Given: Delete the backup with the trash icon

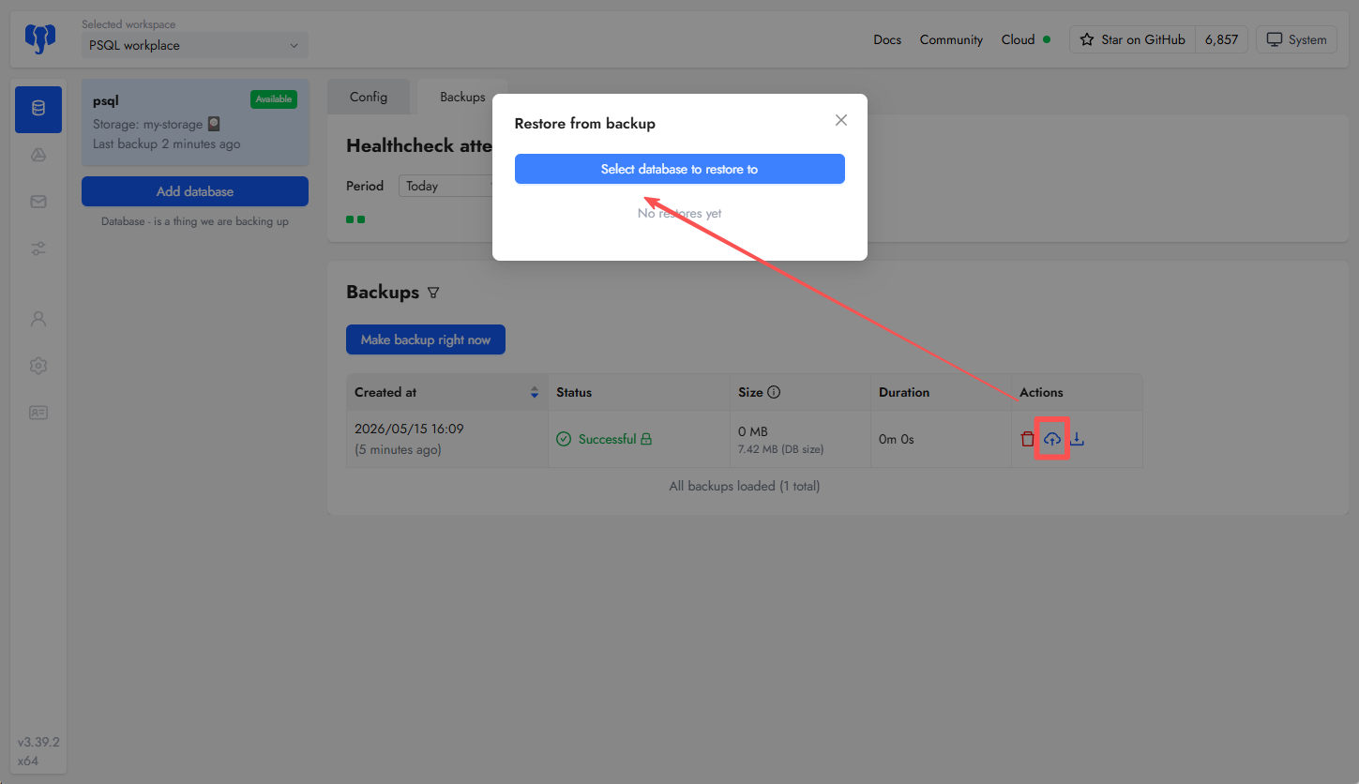Looking at the screenshot, I should click(x=1027, y=439).
